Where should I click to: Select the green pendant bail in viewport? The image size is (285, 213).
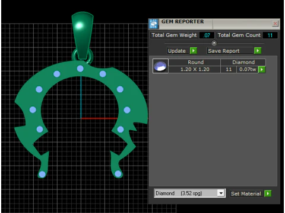pyautogui.click(x=83, y=35)
